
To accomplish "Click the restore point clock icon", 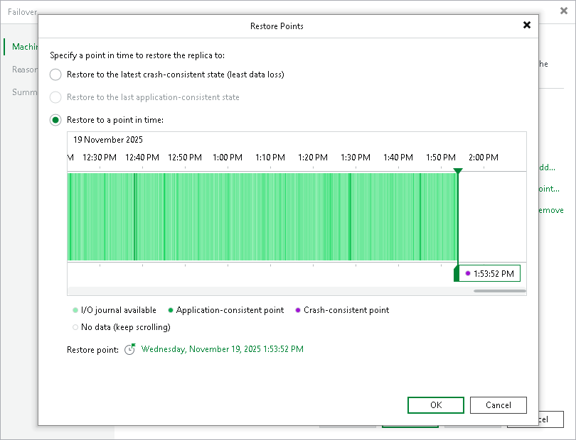I will point(129,349).
